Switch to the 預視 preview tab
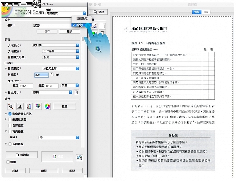236x181 pixels. pos(197,12)
